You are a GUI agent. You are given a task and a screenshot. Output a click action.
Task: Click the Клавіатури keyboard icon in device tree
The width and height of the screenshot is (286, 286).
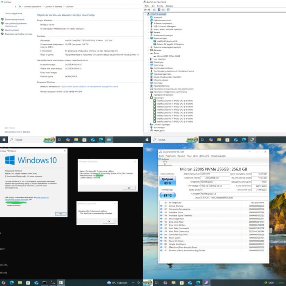point(151,62)
